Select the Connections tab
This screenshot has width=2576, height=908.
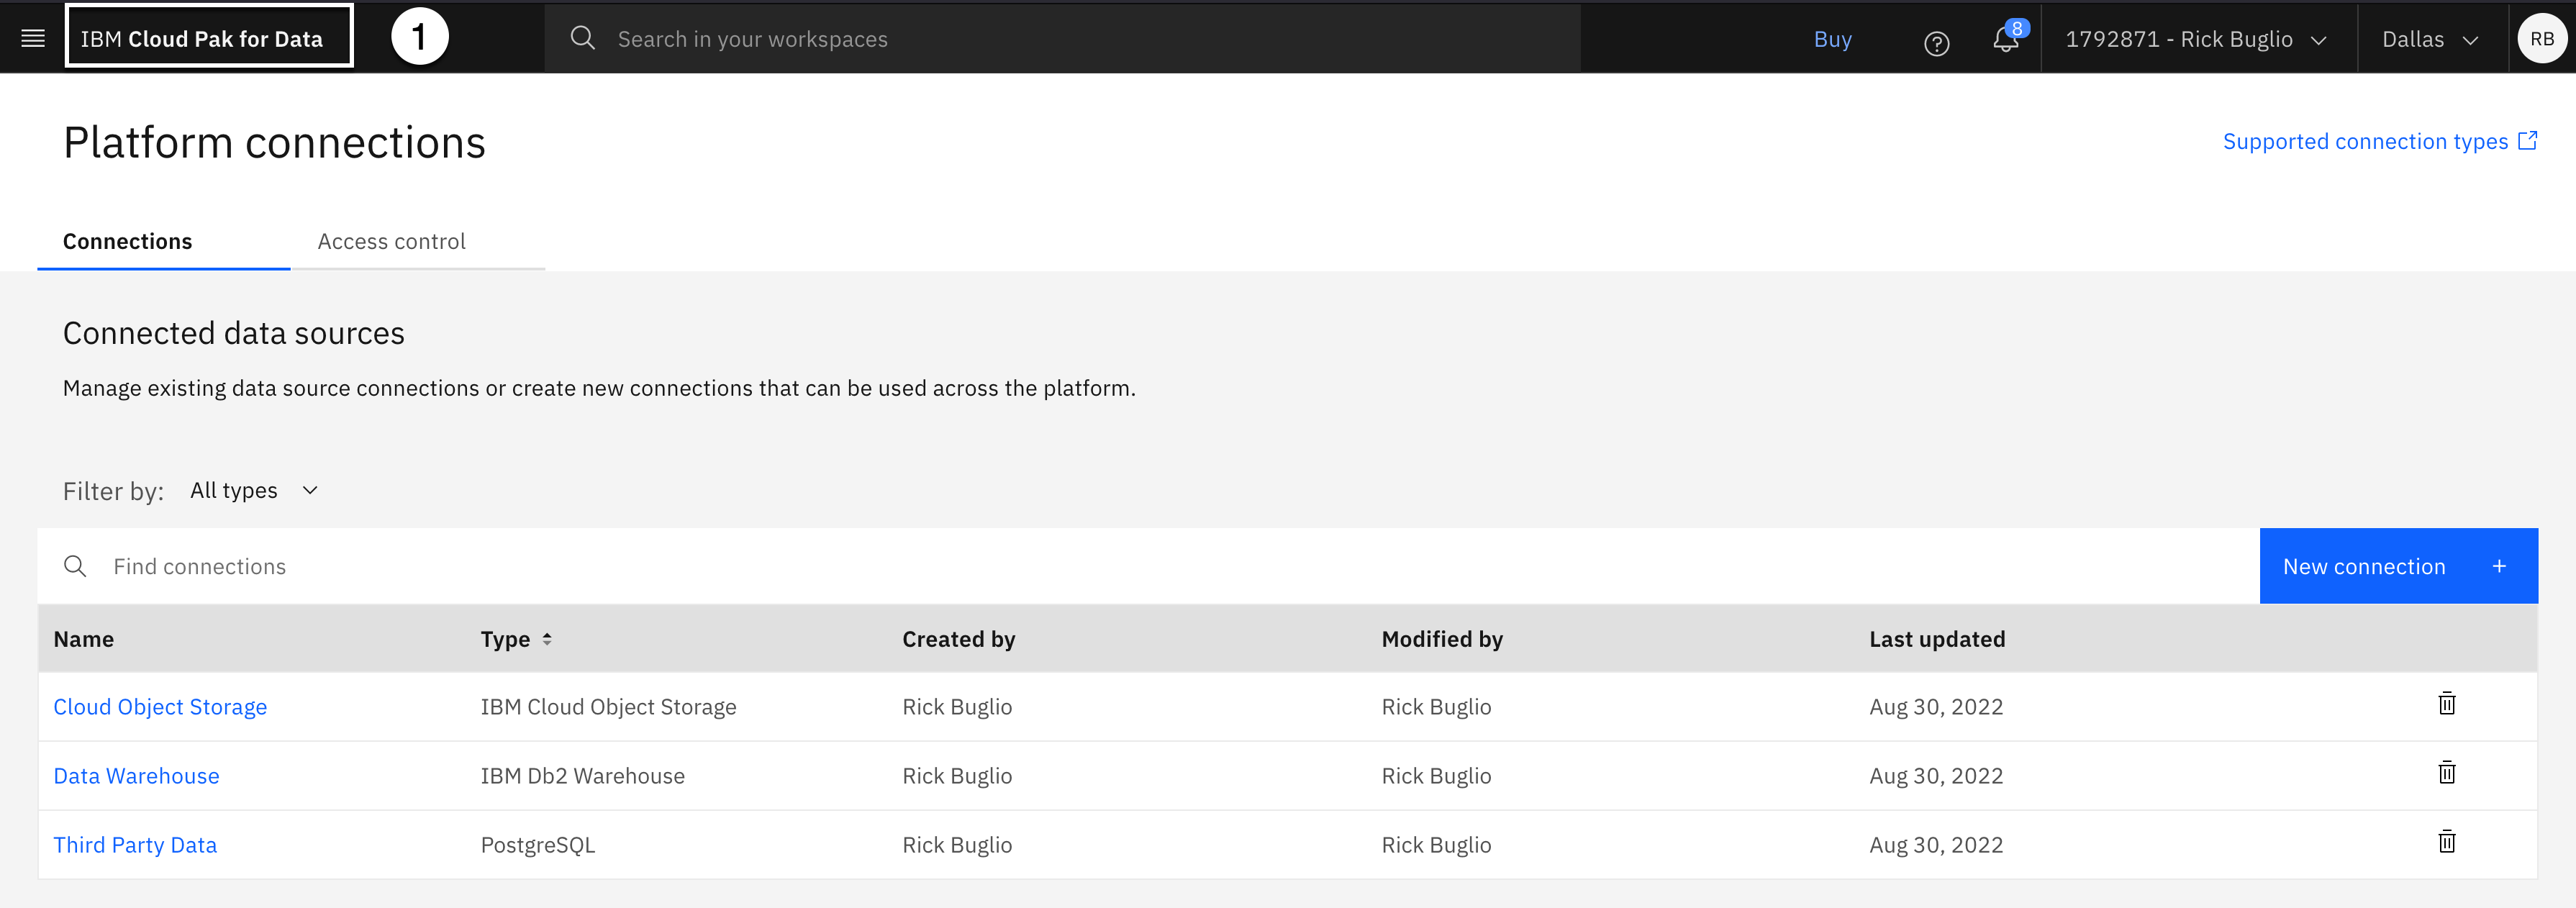[x=127, y=241]
